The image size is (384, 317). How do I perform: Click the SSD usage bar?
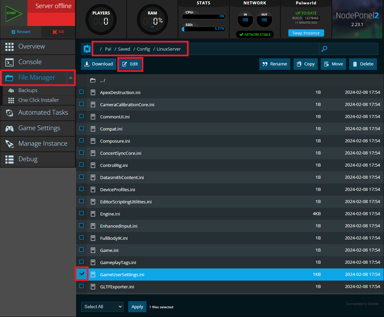coord(204,29)
